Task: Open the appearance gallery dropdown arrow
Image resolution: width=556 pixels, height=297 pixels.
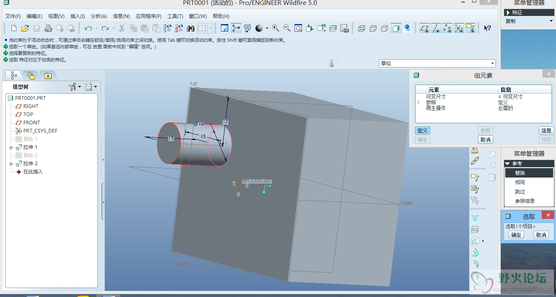Action: pos(267,28)
